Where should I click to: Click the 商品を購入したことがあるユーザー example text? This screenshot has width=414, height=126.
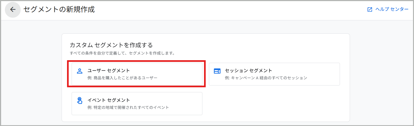122,78
